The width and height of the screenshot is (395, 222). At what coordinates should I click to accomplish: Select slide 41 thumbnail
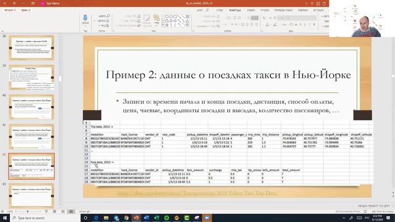(x=31, y=136)
